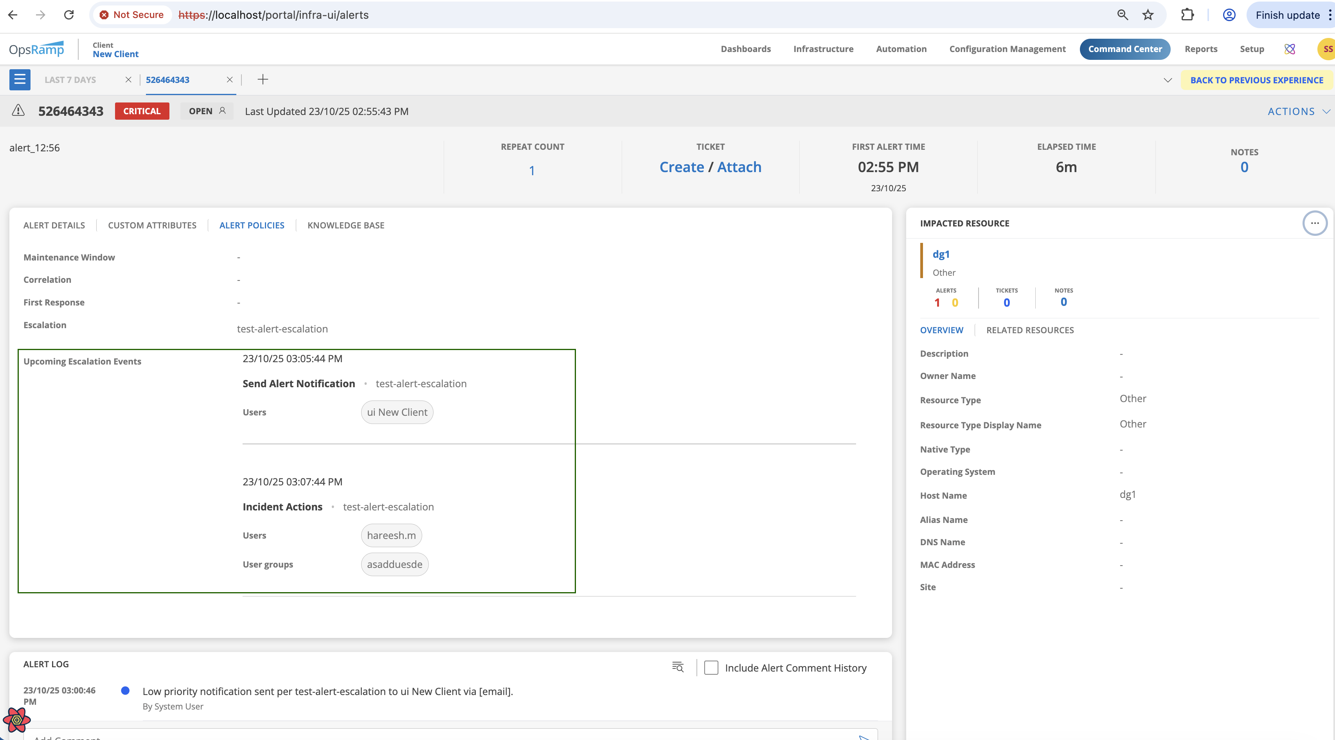The width and height of the screenshot is (1335, 740).
Task: Expand the ACTIONS dropdown
Action: [1298, 111]
